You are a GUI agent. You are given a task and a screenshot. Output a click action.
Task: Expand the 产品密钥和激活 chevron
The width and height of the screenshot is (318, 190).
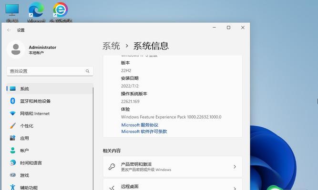[235, 167]
